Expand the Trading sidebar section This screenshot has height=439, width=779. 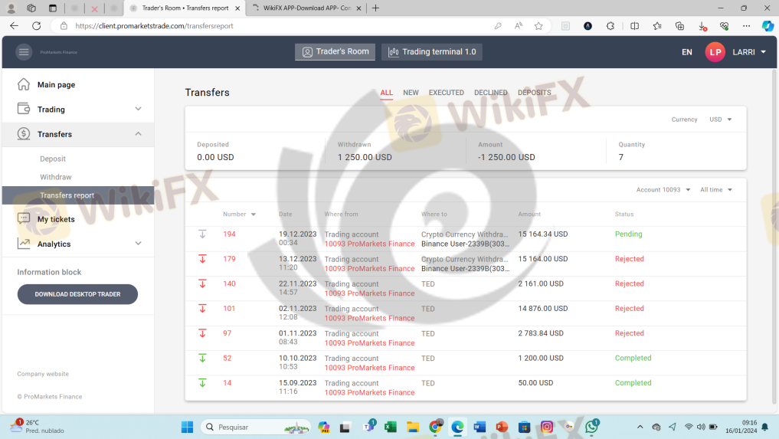(138, 109)
